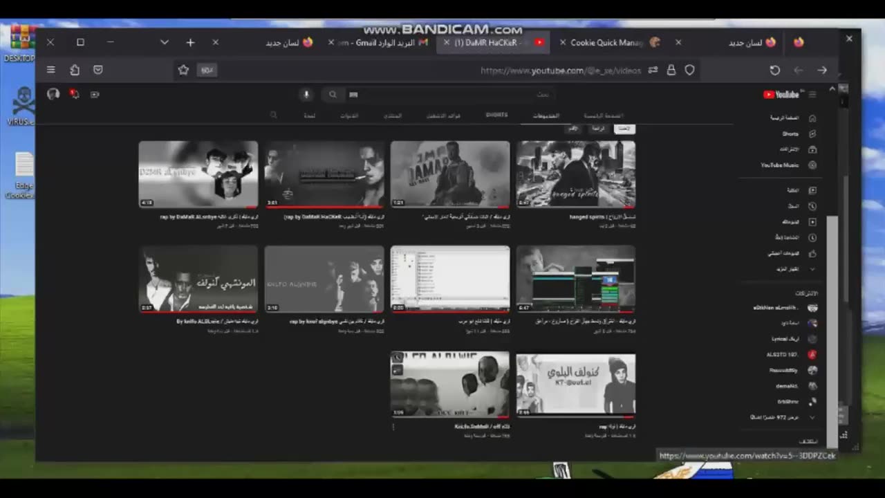Close the Cookie Quick Manager tab
The height and width of the screenshot is (498, 885).
tap(563, 42)
